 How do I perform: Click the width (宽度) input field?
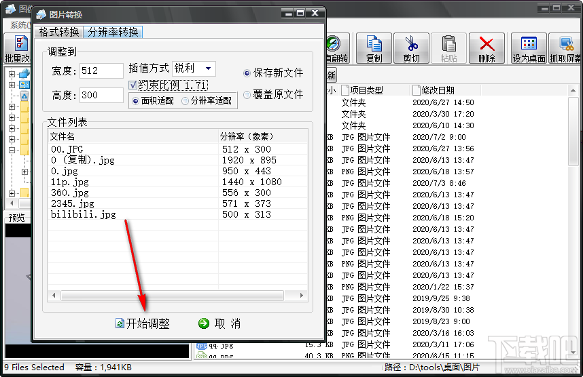click(x=101, y=71)
